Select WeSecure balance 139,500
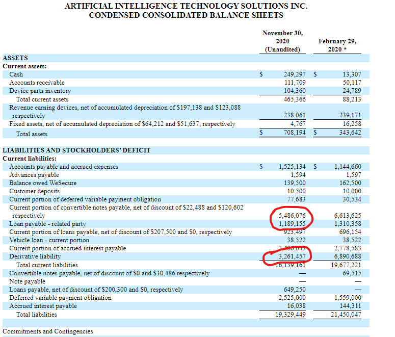Screen dimensions: 395x337 pyautogui.click(x=295, y=183)
